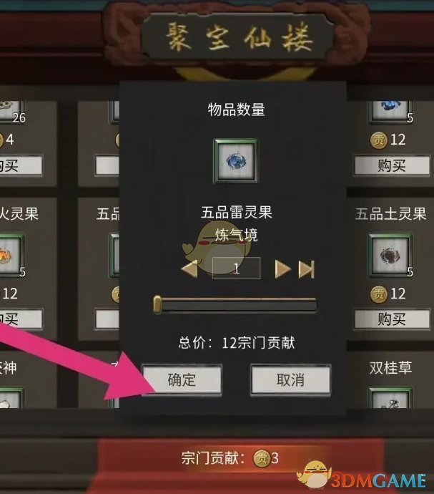The height and width of the screenshot is (494, 434).
Task: Click the 确定 confirm button
Action: pos(182,379)
